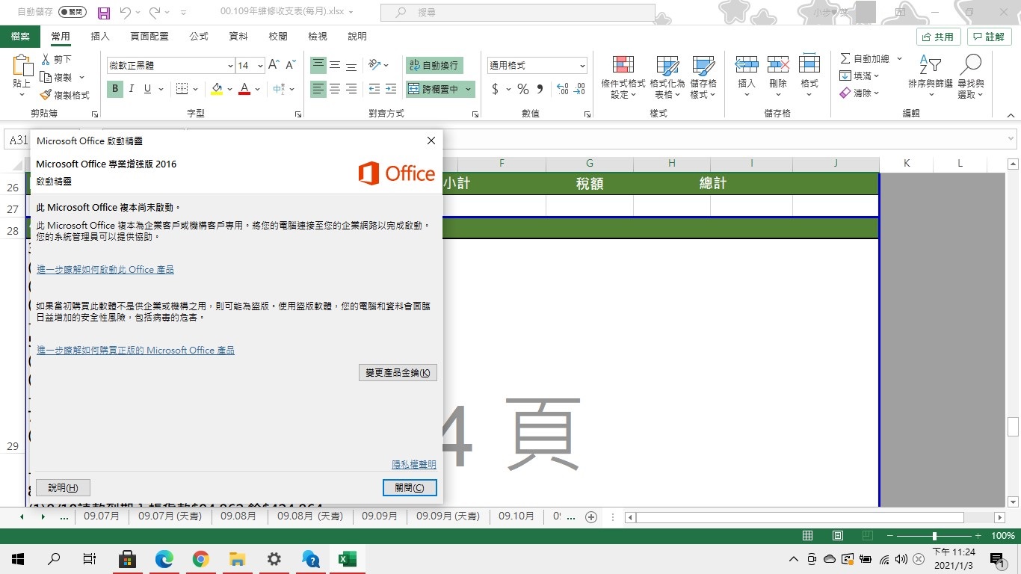Open the Privacy Statement (隱私權聲明) link

pyautogui.click(x=414, y=464)
